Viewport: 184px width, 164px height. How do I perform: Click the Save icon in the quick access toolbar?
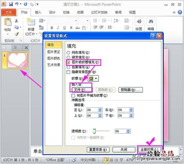pyautogui.click(x=11, y=4)
